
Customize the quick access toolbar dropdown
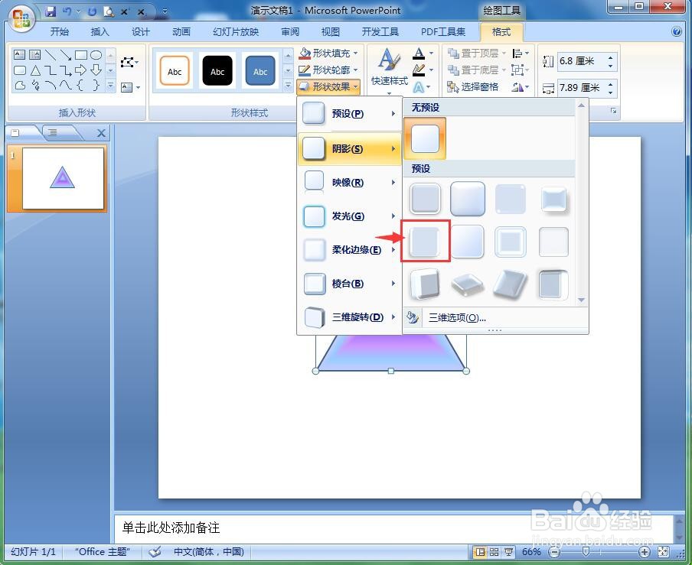point(165,11)
